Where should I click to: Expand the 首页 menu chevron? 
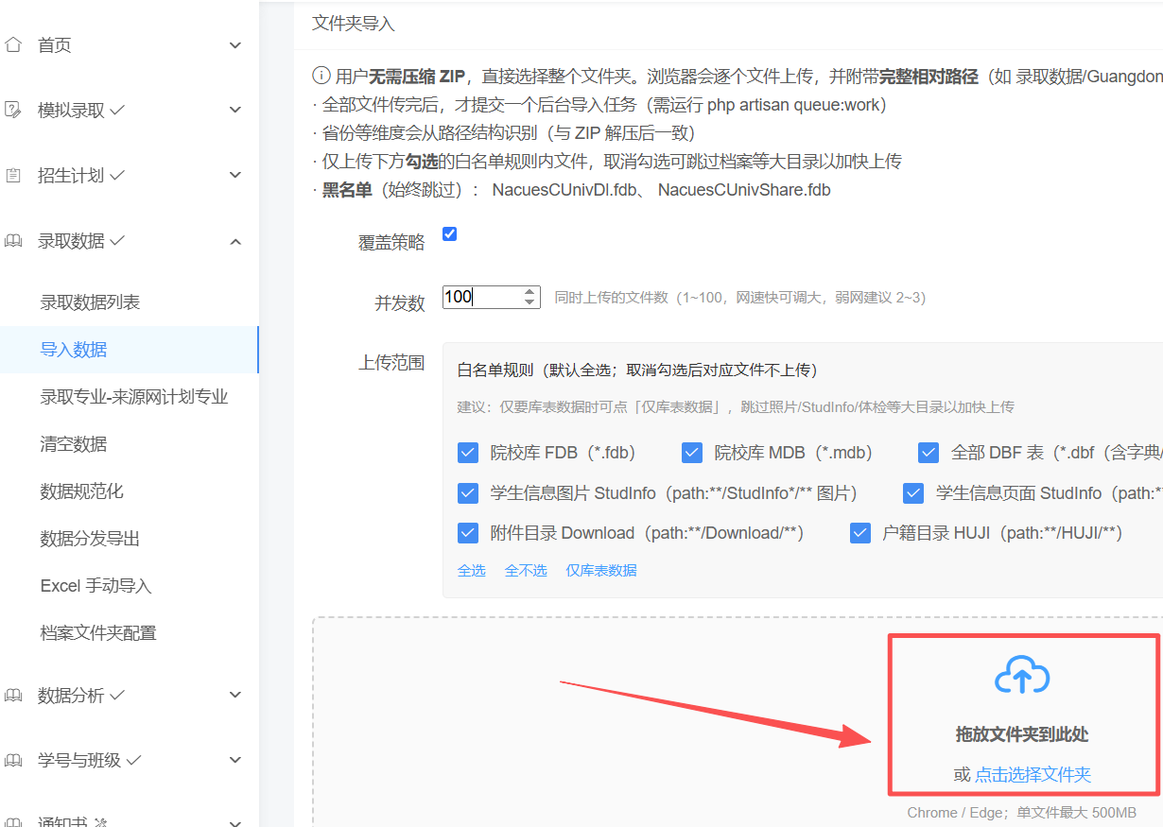pos(235,45)
